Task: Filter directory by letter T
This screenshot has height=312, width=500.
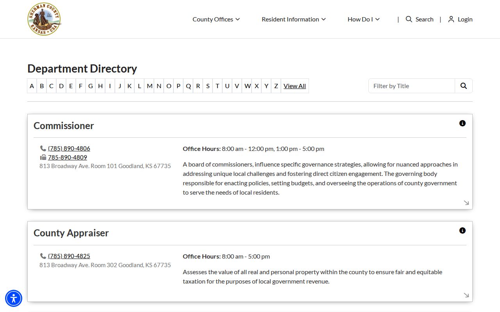Action: click(x=218, y=86)
